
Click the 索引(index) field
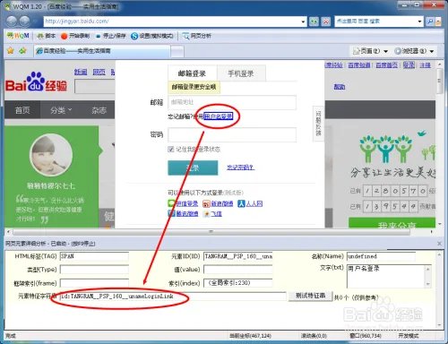(238, 283)
